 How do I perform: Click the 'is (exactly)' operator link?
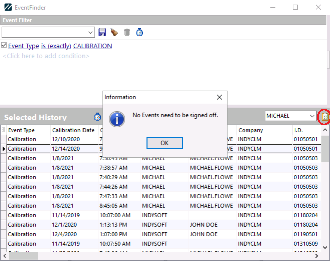[x=56, y=46]
